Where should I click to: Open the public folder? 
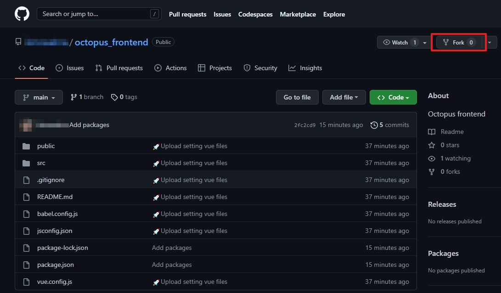tap(46, 146)
